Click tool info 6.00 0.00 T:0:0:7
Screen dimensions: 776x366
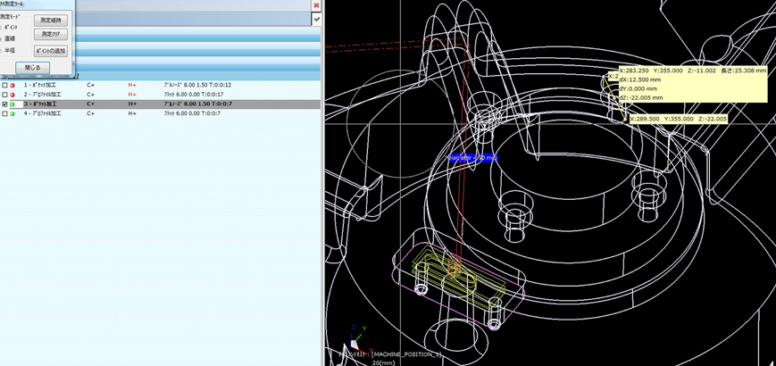coord(192,113)
